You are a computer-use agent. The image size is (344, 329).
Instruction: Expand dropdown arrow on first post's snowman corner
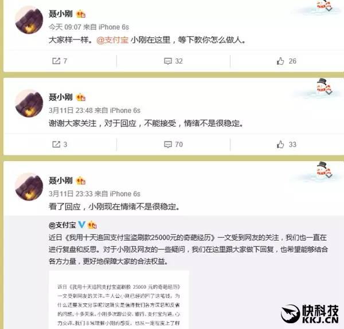(x=329, y=9)
